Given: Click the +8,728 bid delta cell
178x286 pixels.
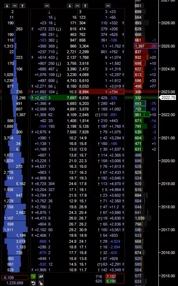Looking at the screenshot, I should 40,184.
